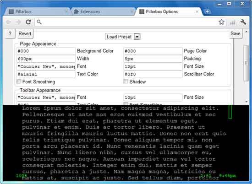Switch to the Extensions tab
Viewport: 252px width, 184px height.
[103, 11]
